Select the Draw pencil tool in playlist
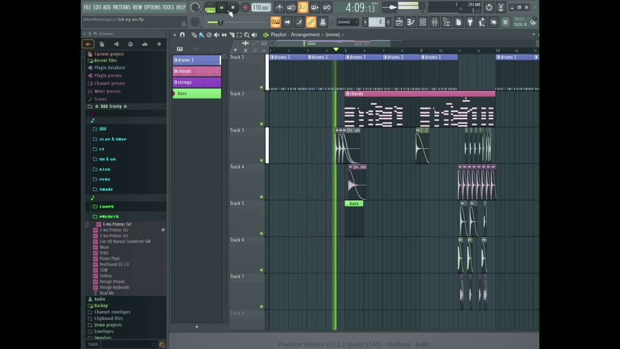Image resolution: width=620 pixels, height=349 pixels. [x=194, y=35]
